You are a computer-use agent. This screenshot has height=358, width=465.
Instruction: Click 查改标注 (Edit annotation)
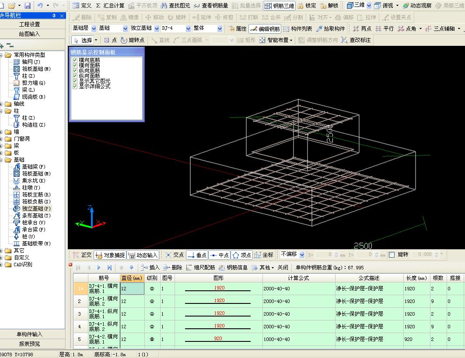(356, 40)
